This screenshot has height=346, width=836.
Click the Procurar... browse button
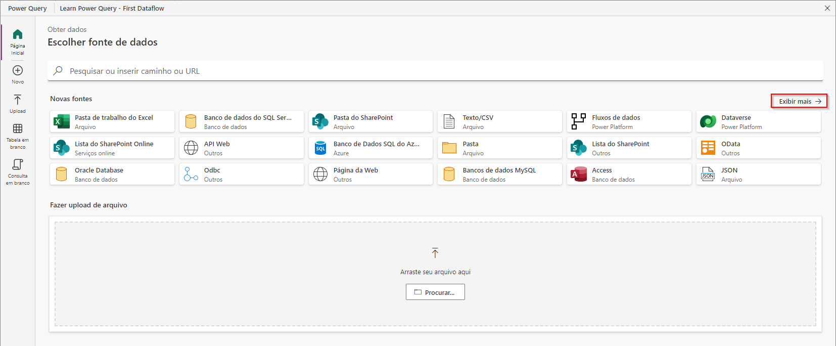[x=435, y=292]
